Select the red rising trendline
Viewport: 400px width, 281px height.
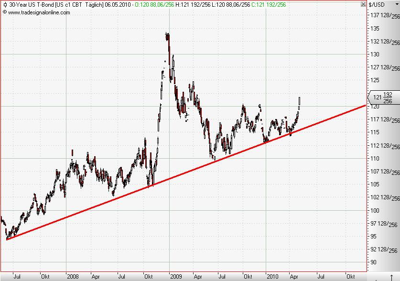pos(186,172)
